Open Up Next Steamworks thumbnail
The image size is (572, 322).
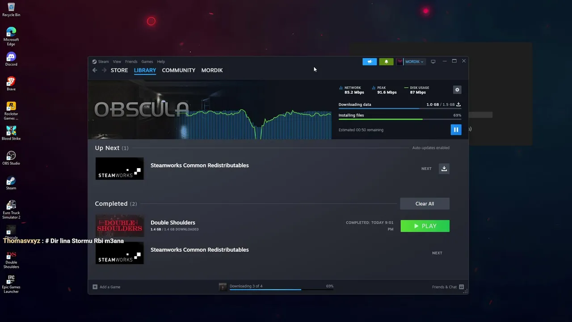click(119, 169)
